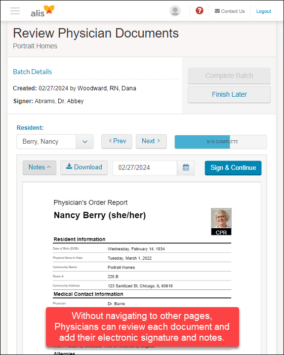
Task: Go to previous resident with Prev
Action: 117,141
